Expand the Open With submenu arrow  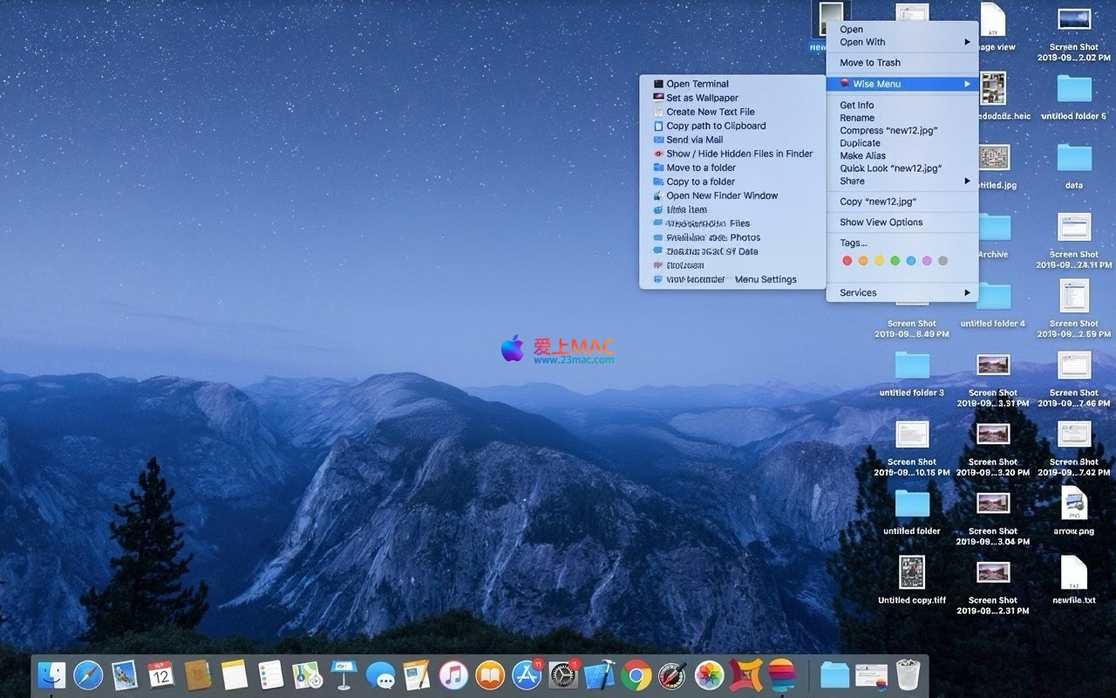(x=966, y=42)
